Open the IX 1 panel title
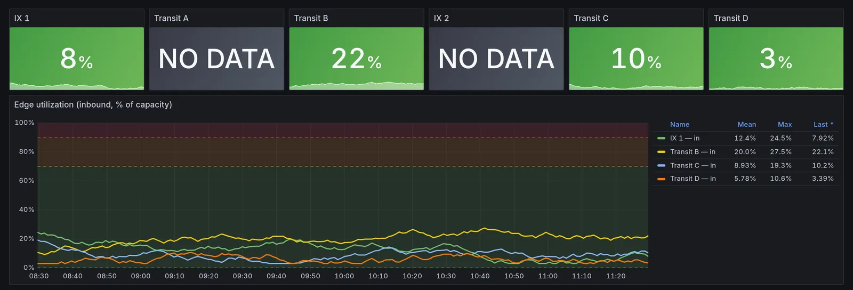 point(22,18)
